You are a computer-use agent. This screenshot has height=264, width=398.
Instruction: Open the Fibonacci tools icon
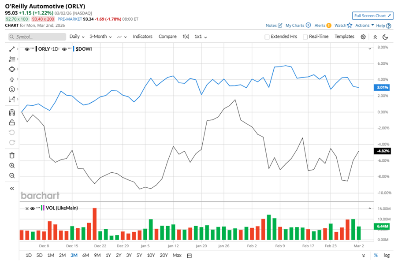pyautogui.click(x=11, y=59)
